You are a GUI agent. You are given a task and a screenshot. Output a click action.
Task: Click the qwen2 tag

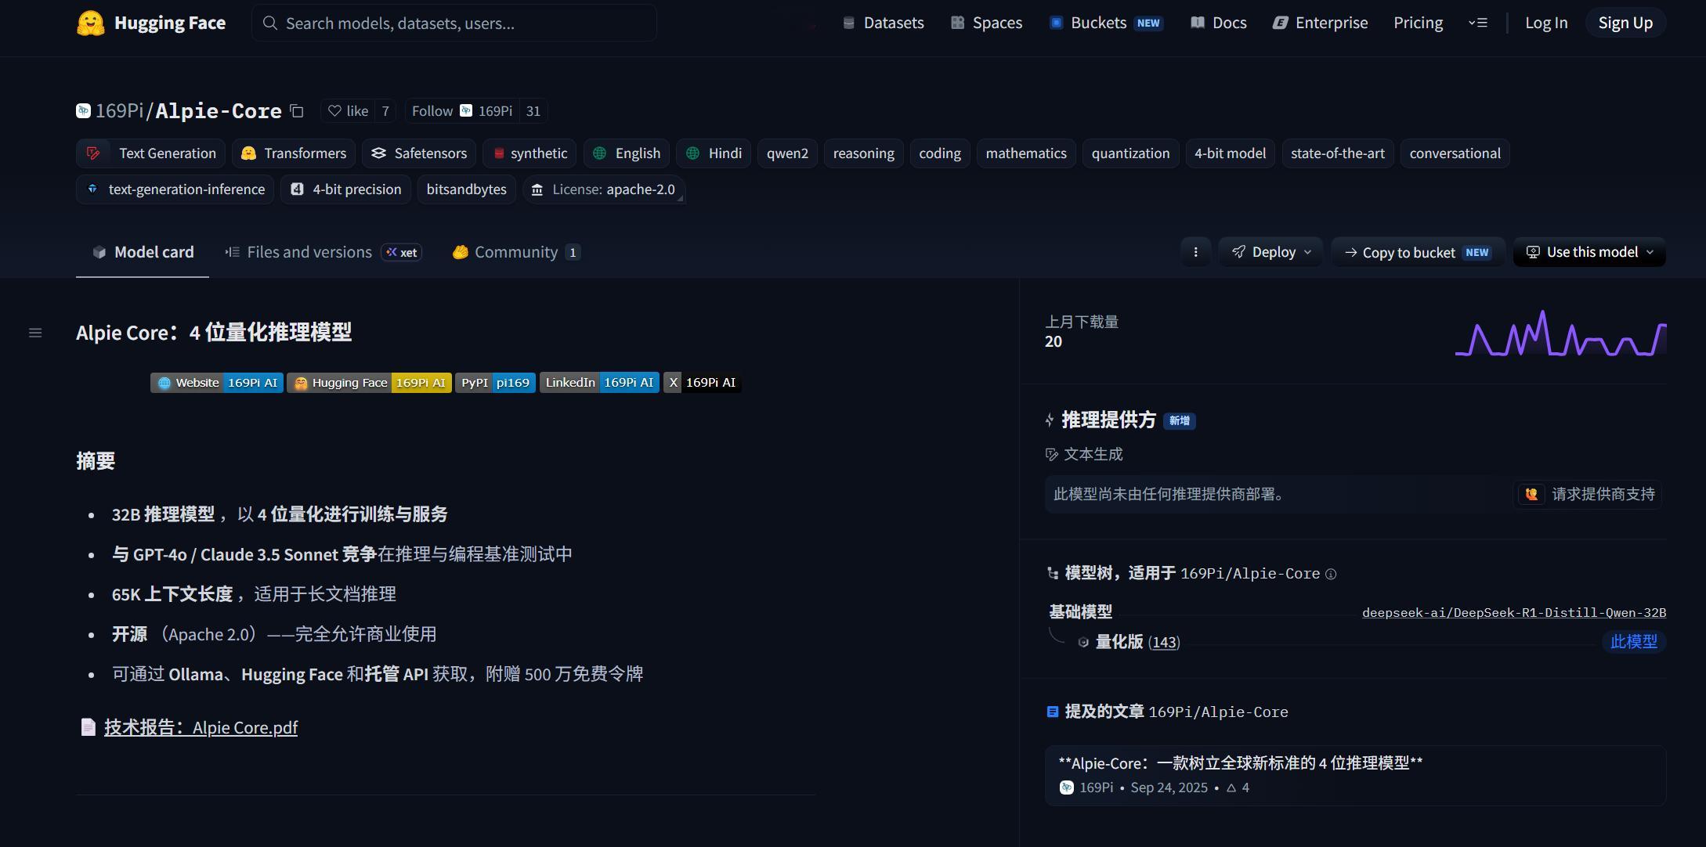pyautogui.click(x=787, y=153)
